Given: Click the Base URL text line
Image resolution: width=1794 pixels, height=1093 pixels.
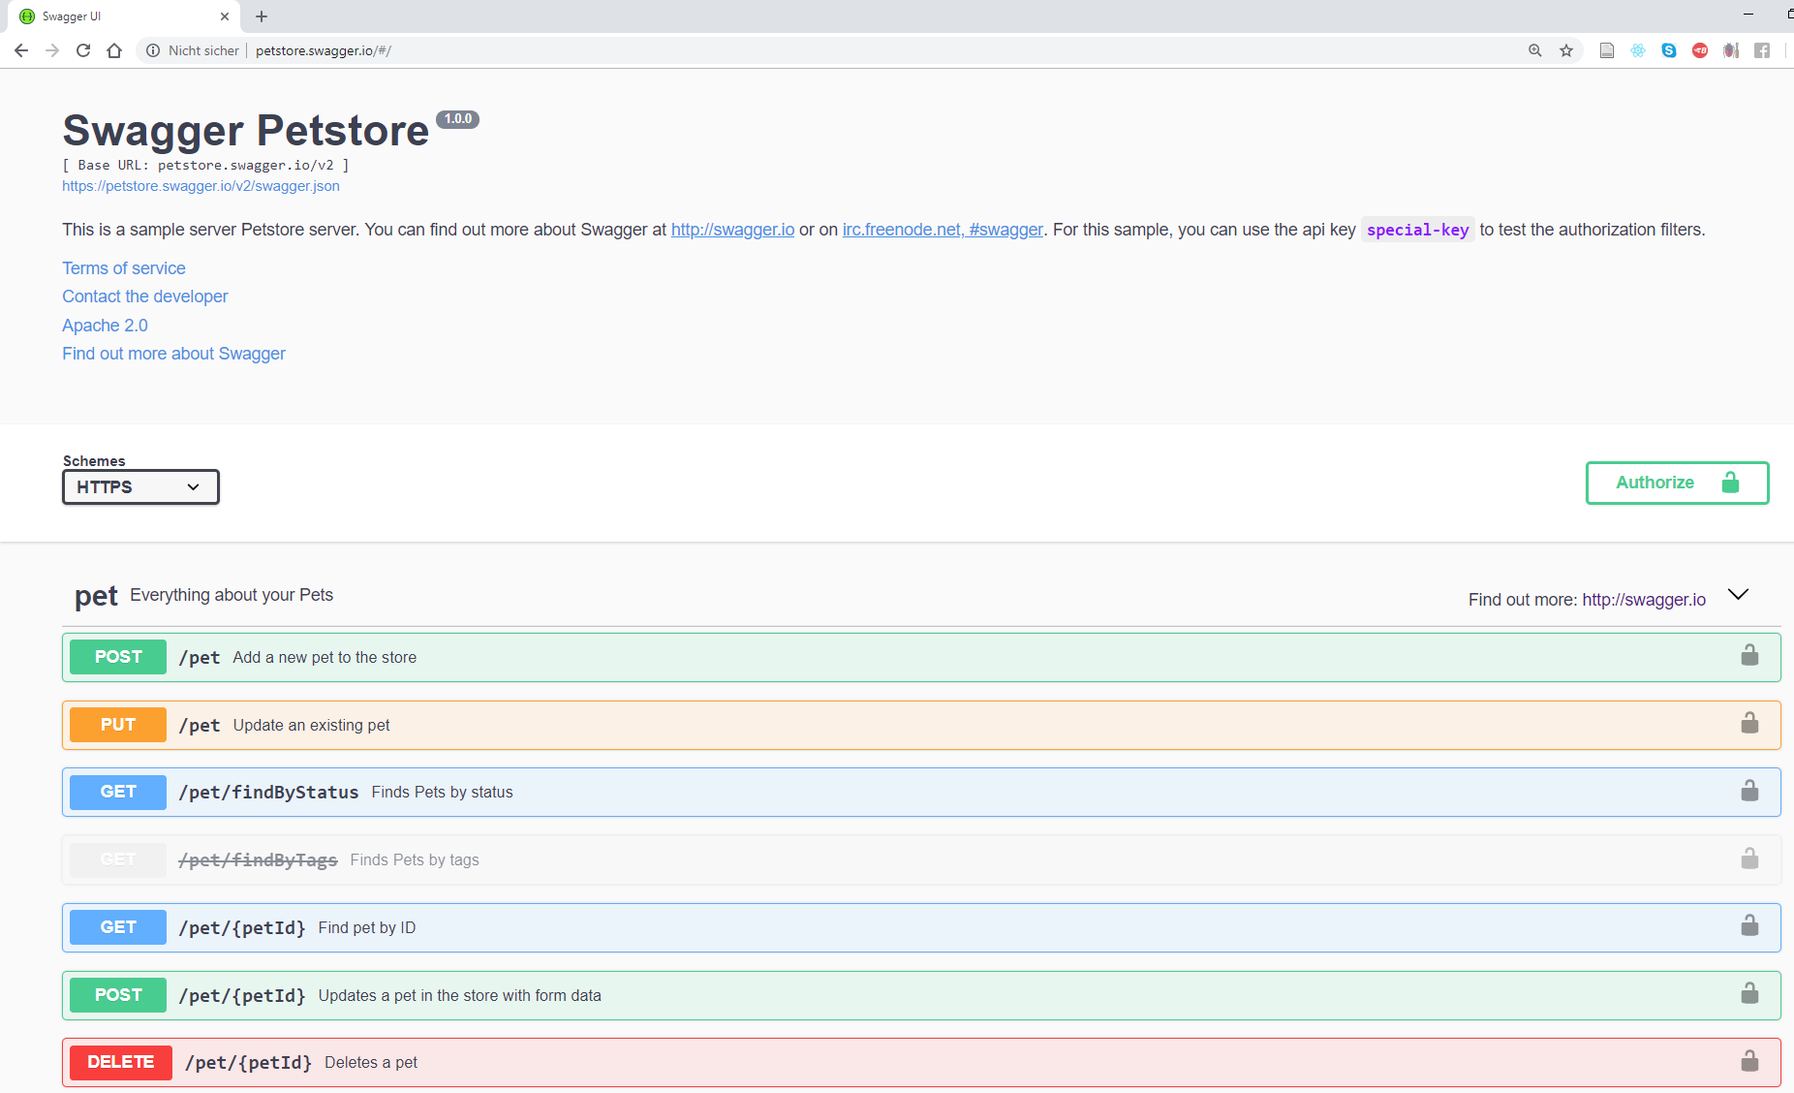Looking at the screenshot, I should click(x=205, y=165).
